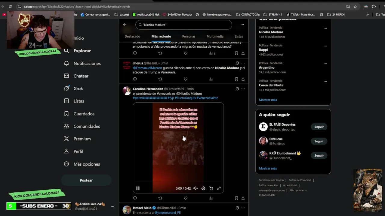This screenshot has height=216, width=385.
Task: Go back with the search back arrow
Action: [x=125, y=25]
